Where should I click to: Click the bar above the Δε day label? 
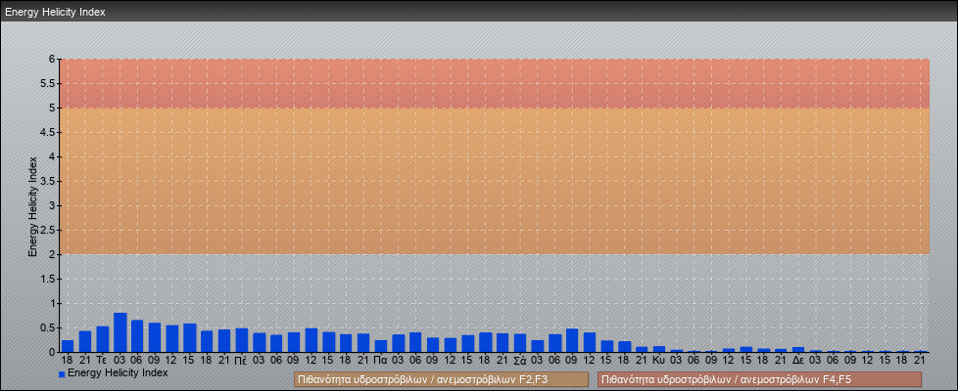click(798, 350)
